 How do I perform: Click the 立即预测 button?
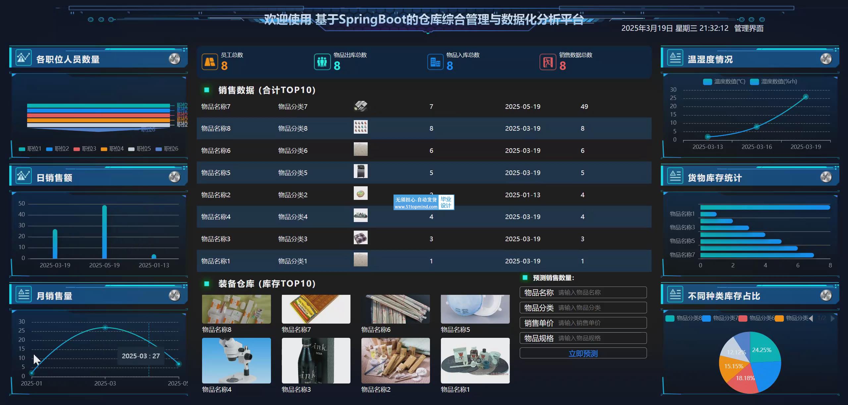coord(583,353)
